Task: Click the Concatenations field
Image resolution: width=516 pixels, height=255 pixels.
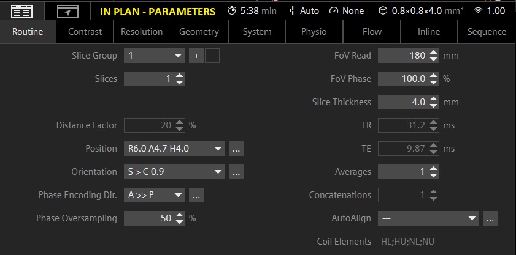Action: [x=409, y=195]
